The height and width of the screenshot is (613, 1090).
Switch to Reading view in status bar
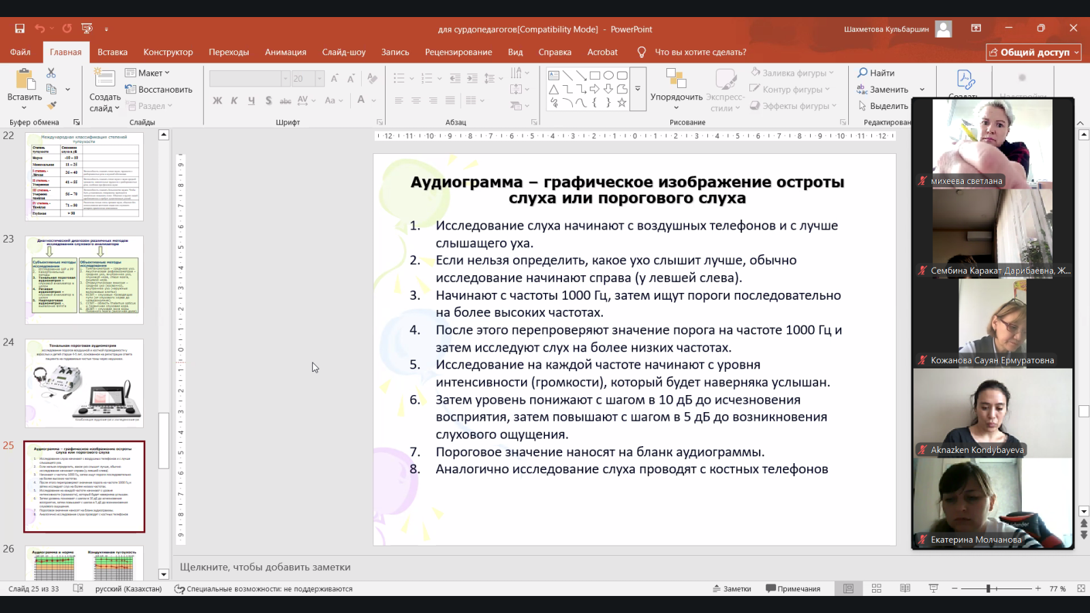point(905,588)
